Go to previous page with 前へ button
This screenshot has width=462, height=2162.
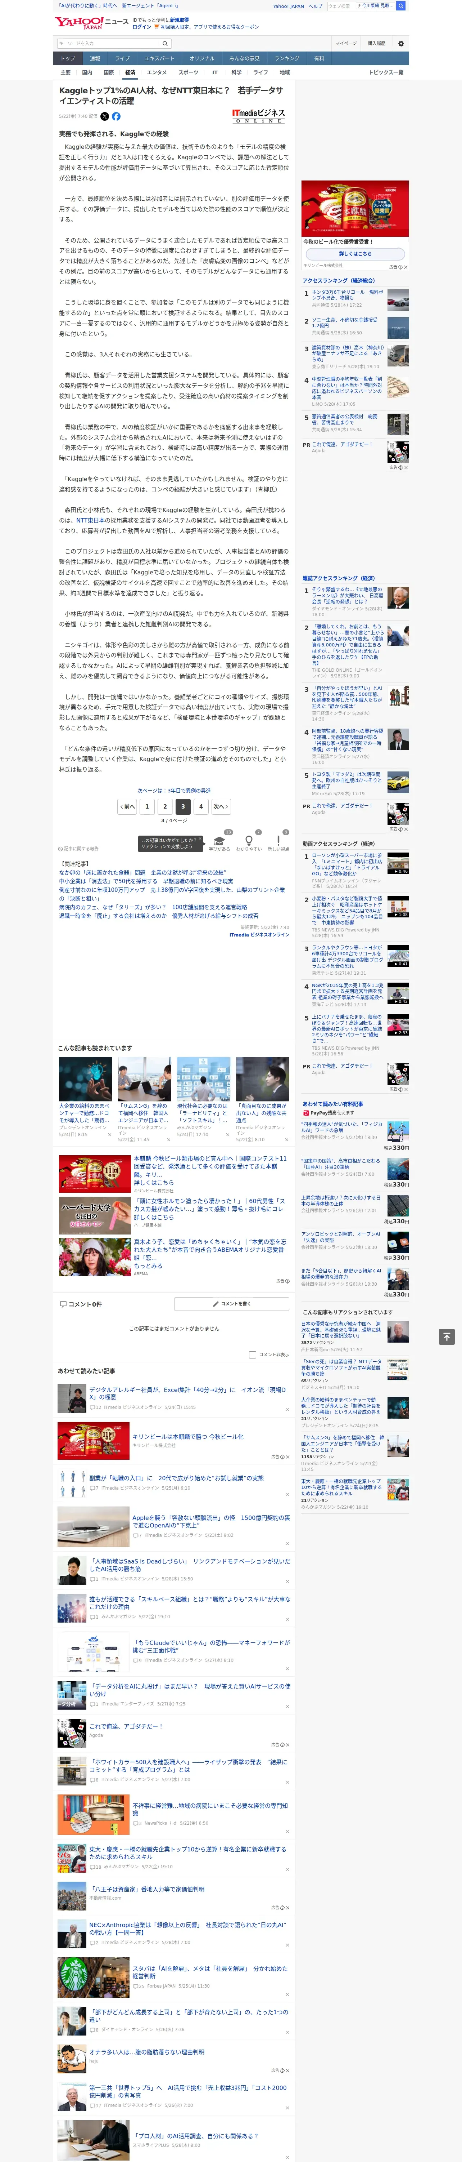coord(127,806)
